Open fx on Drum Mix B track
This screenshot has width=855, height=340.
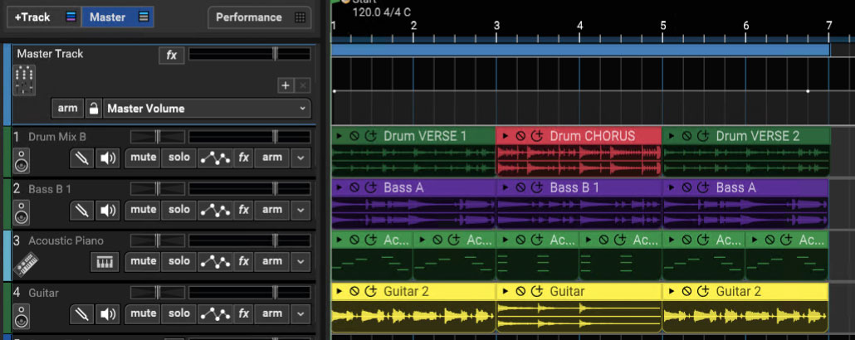tap(244, 158)
